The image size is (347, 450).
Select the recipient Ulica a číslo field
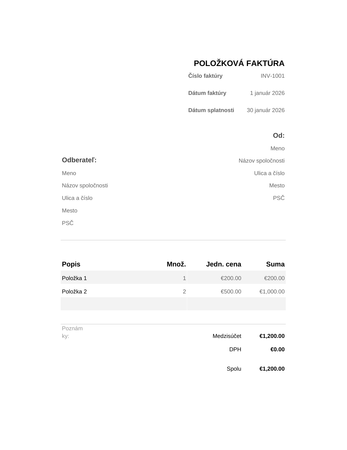[77, 198]
